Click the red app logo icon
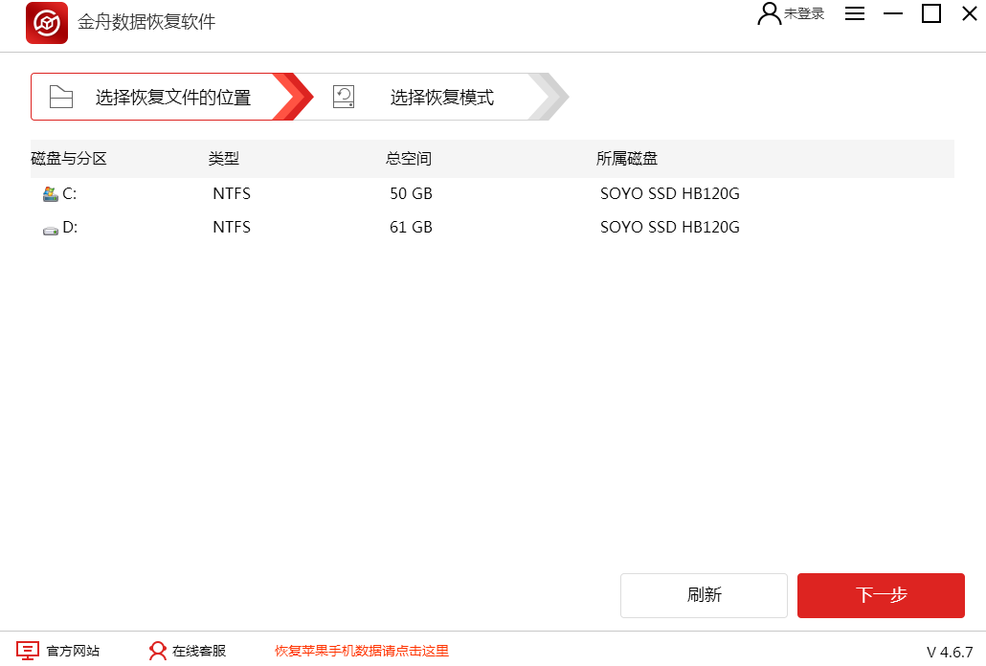 coord(47,23)
